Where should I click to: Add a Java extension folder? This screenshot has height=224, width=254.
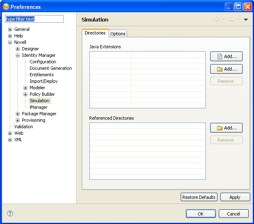tap(226, 69)
